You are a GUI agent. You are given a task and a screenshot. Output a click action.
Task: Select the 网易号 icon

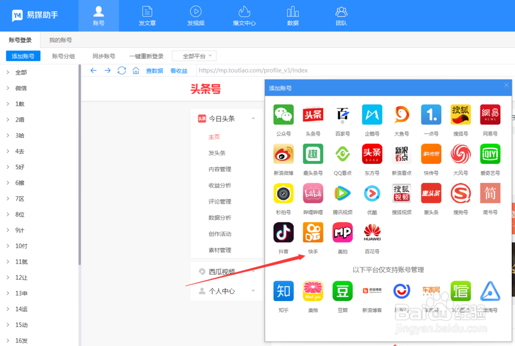coord(490,115)
